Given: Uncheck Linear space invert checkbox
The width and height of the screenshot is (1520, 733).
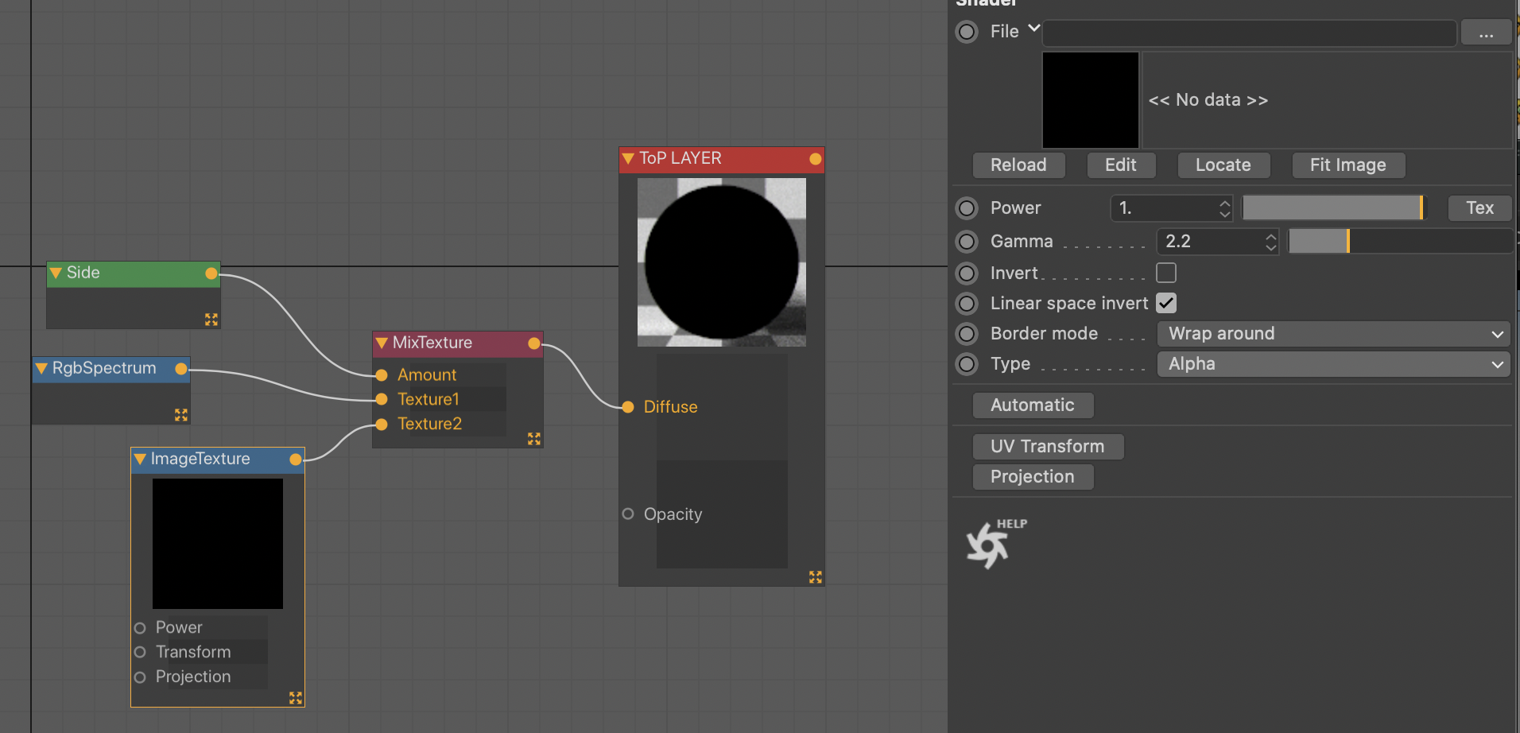Looking at the screenshot, I should click(1166, 303).
